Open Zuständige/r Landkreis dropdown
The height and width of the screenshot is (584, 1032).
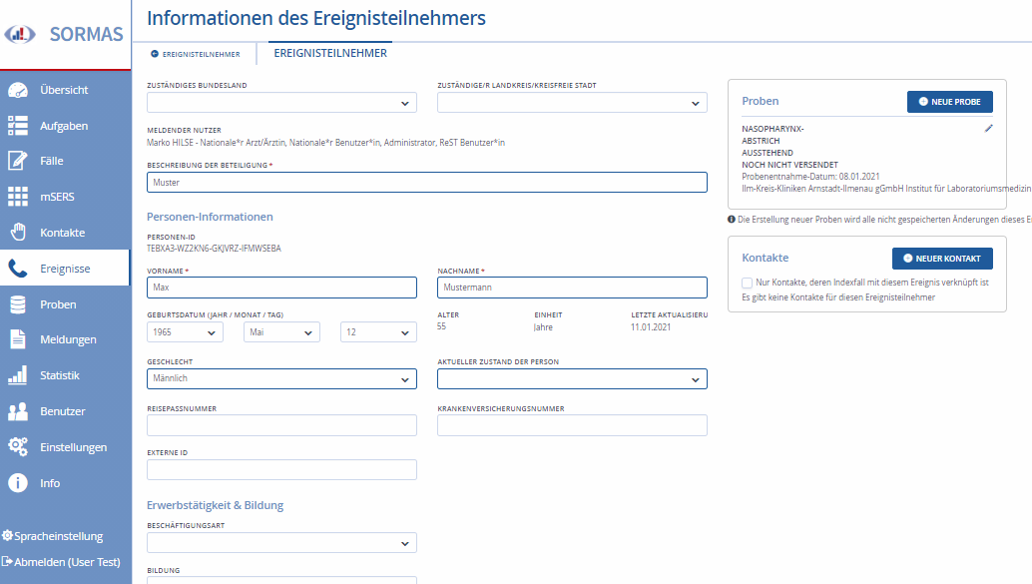point(572,103)
